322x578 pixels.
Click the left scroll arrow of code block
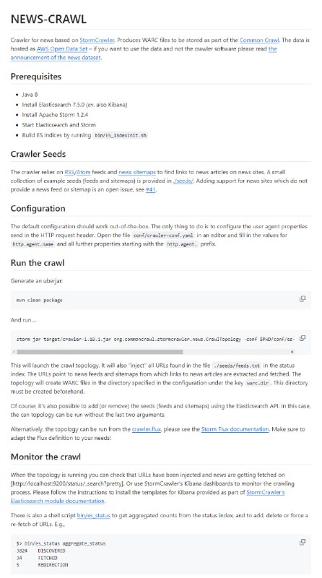[14, 352]
